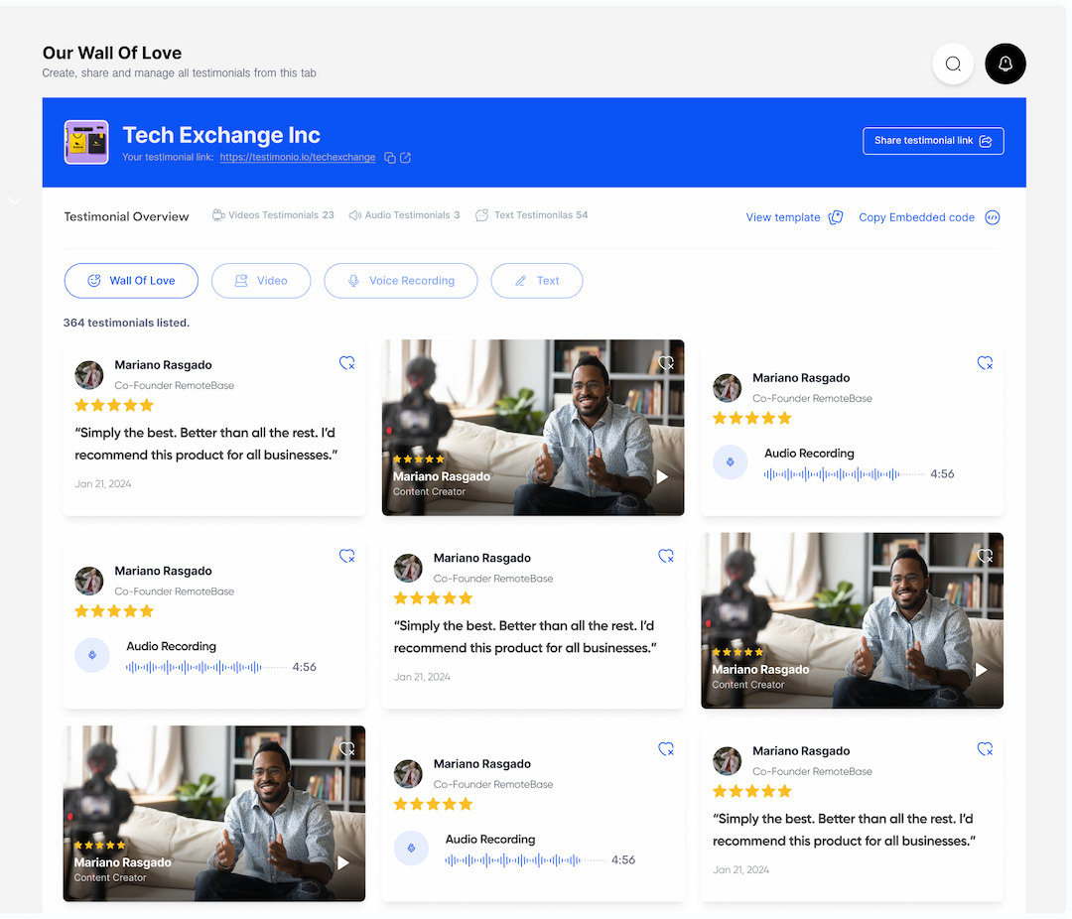The height and width of the screenshot is (919, 1072).
Task: Click the "4:56" duration on third-row audio
Action: 623,859
